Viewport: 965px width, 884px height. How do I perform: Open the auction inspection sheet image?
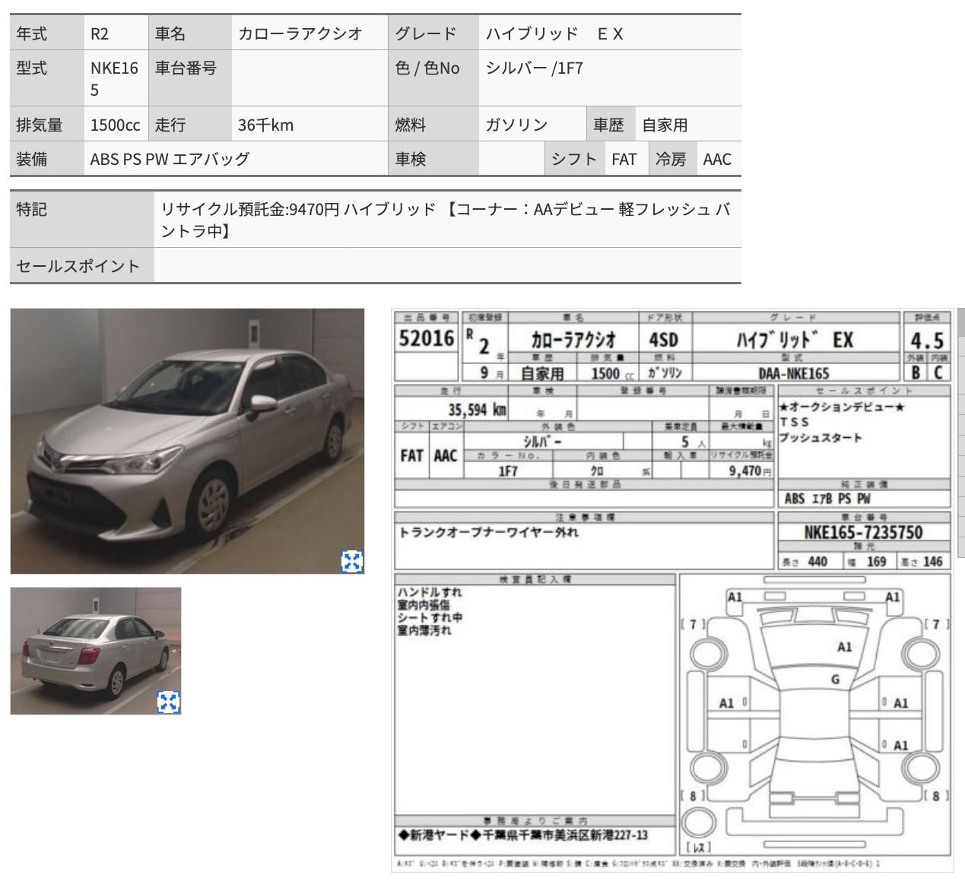[673, 590]
